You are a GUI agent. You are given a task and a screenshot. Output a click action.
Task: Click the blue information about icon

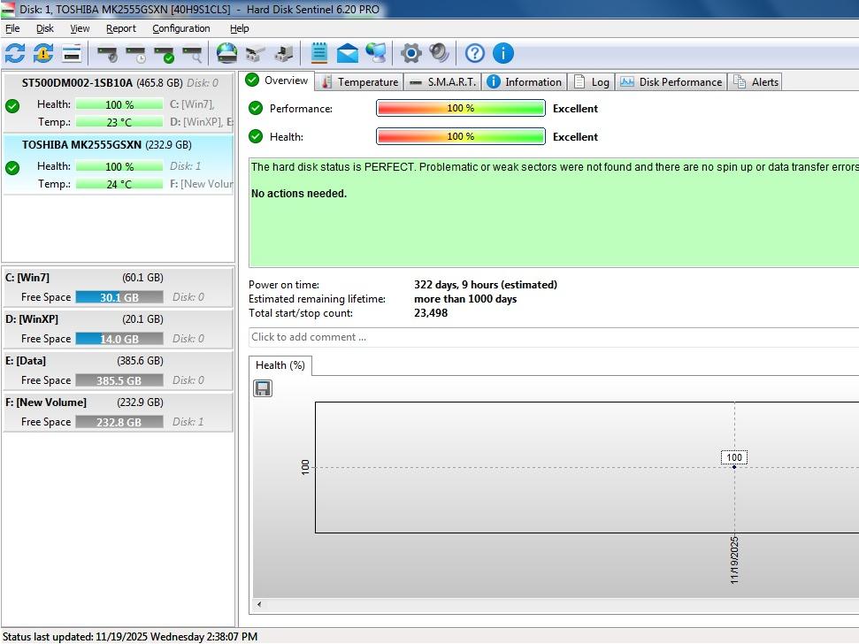tap(502, 53)
